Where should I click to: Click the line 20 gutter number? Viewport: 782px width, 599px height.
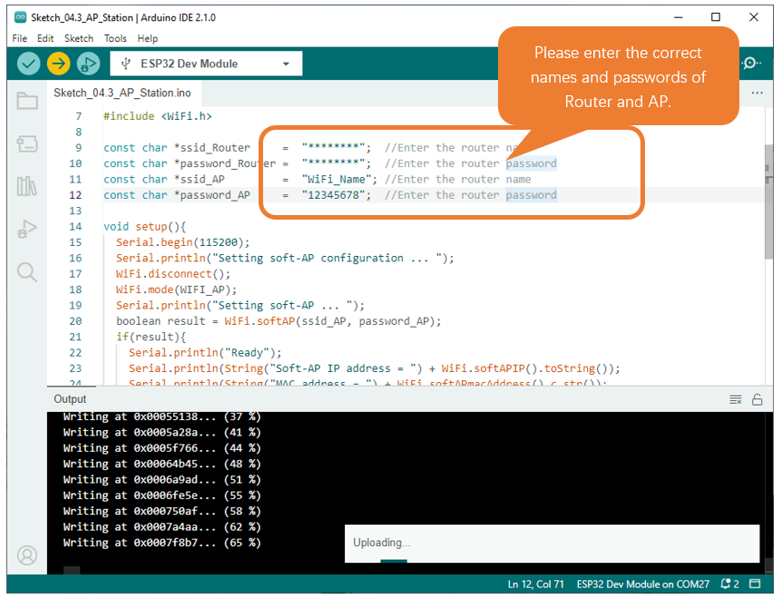(75, 321)
